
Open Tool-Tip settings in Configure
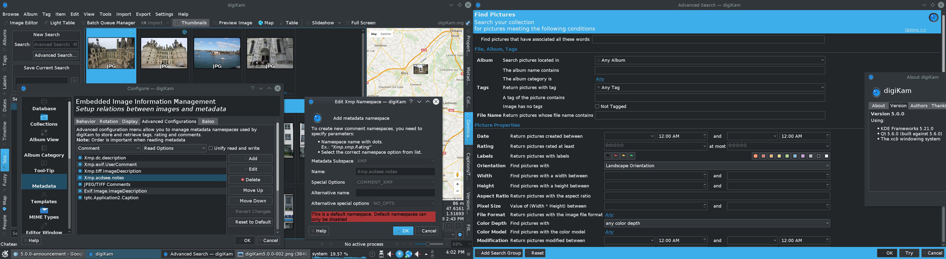click(44, 167)
